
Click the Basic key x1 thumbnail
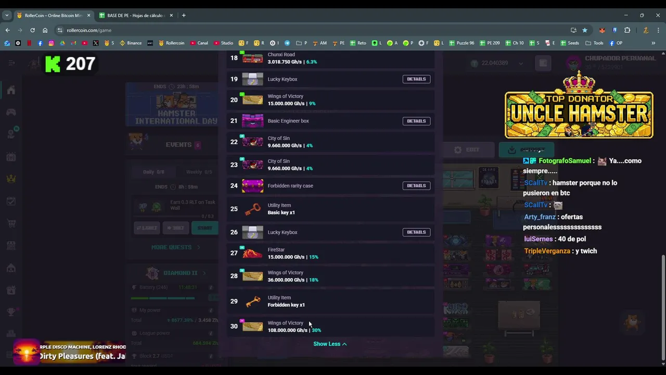click(x=252, y=209)
